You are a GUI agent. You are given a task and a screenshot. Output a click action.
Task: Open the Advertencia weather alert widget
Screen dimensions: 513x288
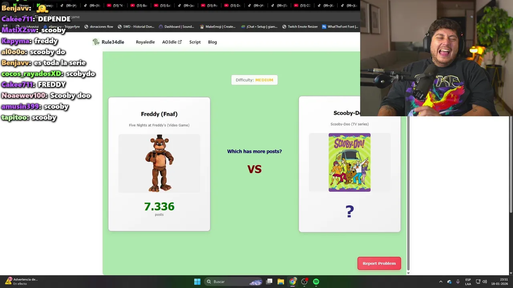(21, 282)
